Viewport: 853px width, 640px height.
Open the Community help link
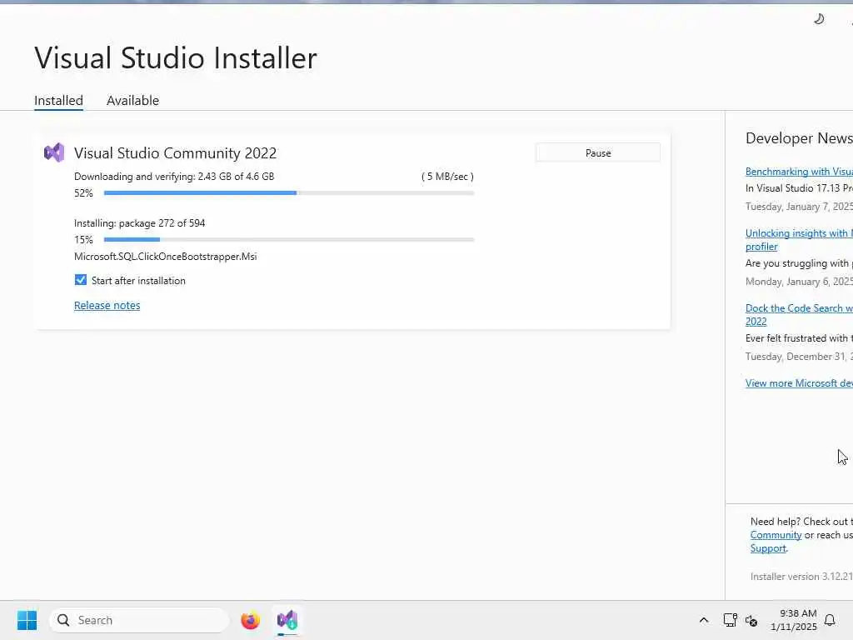(x=776, y=535)
